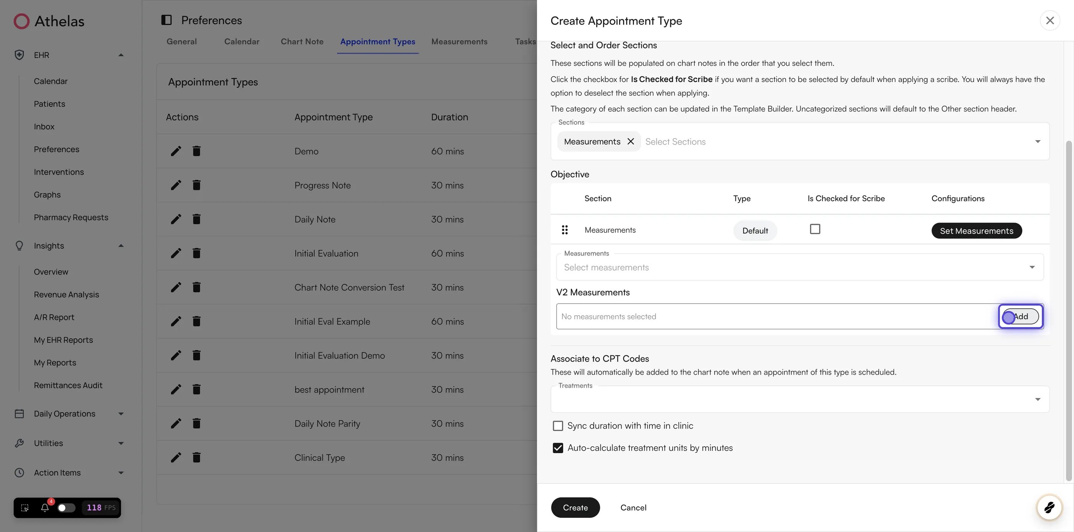Edit the Demo appointment type

tap(176, 151)
